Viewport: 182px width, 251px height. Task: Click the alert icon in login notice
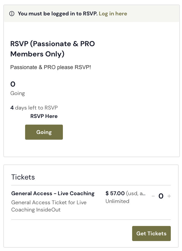tap(12, 14)
